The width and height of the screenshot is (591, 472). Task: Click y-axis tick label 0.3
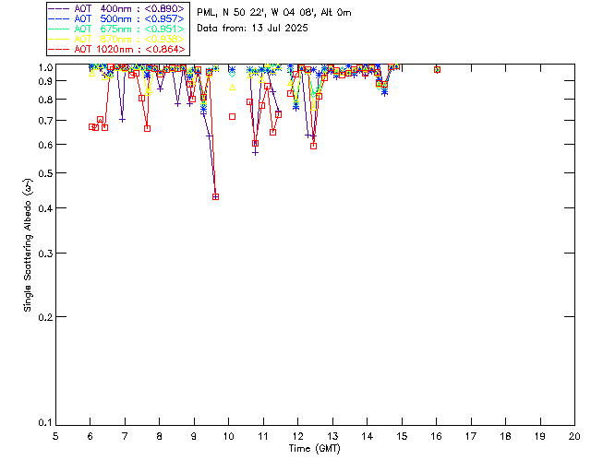click(x=45, y=254)
